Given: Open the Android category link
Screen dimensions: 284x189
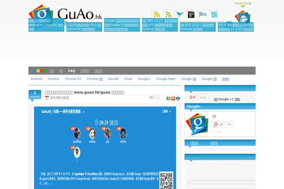Looking at the screenshot, I should pyautogui.click(x=36, y=79).
